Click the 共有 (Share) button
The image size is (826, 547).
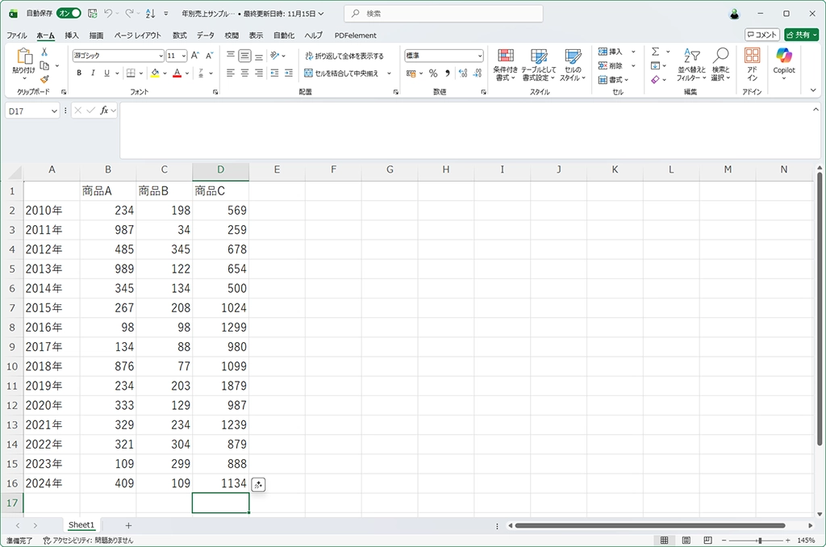pos(801,35)
